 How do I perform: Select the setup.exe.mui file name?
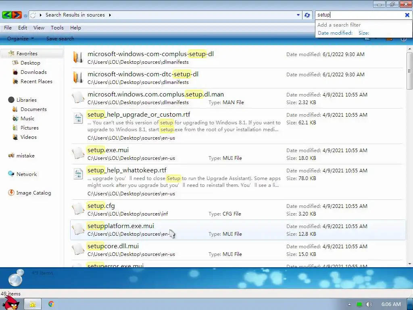tap(108, 150)
